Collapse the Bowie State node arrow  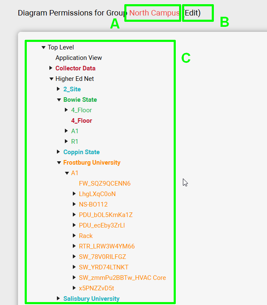pos(59,100)
